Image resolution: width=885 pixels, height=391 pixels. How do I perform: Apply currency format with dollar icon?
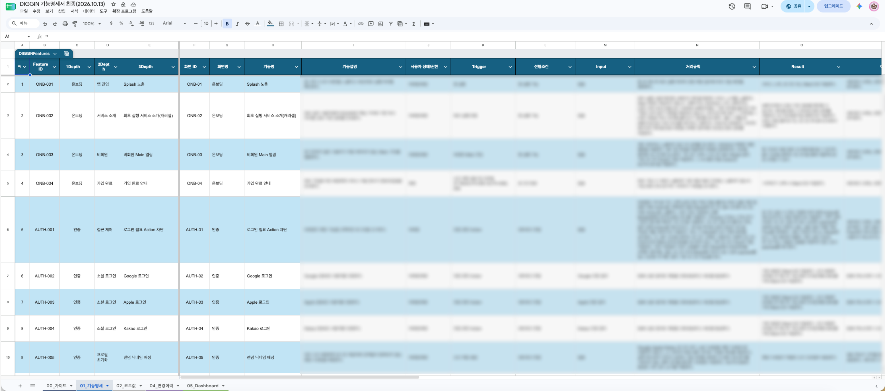click(x=111, y=23)
